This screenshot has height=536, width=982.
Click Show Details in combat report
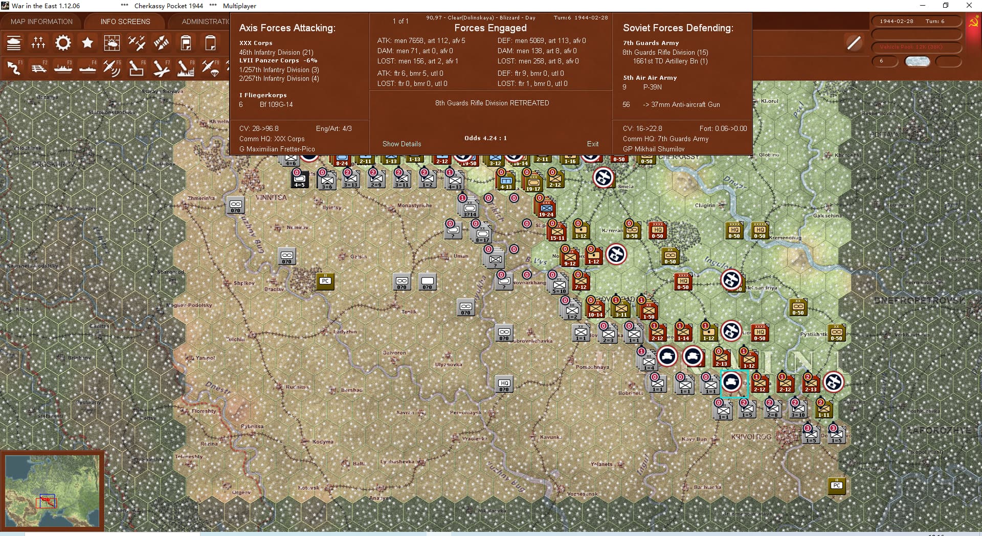coord(402,144)
